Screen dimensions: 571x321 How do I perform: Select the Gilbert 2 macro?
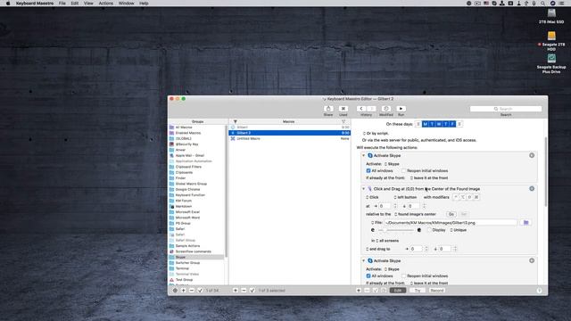point(289,133)
